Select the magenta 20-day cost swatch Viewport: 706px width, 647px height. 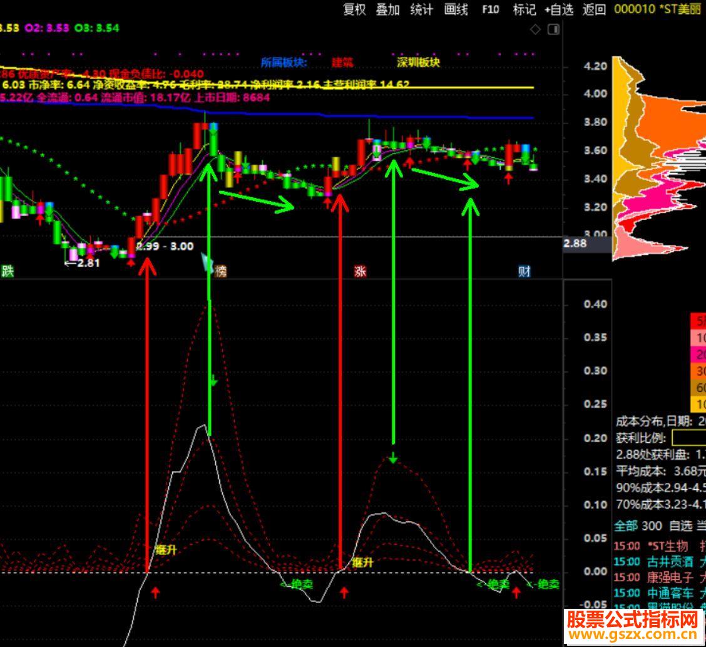(x=698, y=354)
